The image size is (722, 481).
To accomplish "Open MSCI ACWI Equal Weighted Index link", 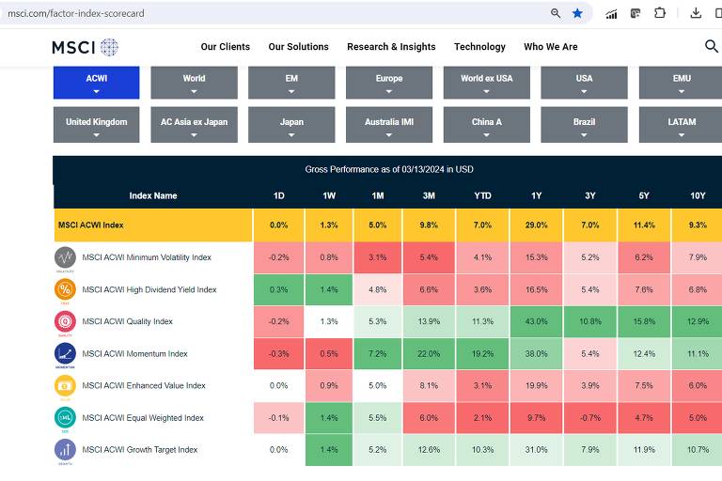I will [x=143, y=417].
